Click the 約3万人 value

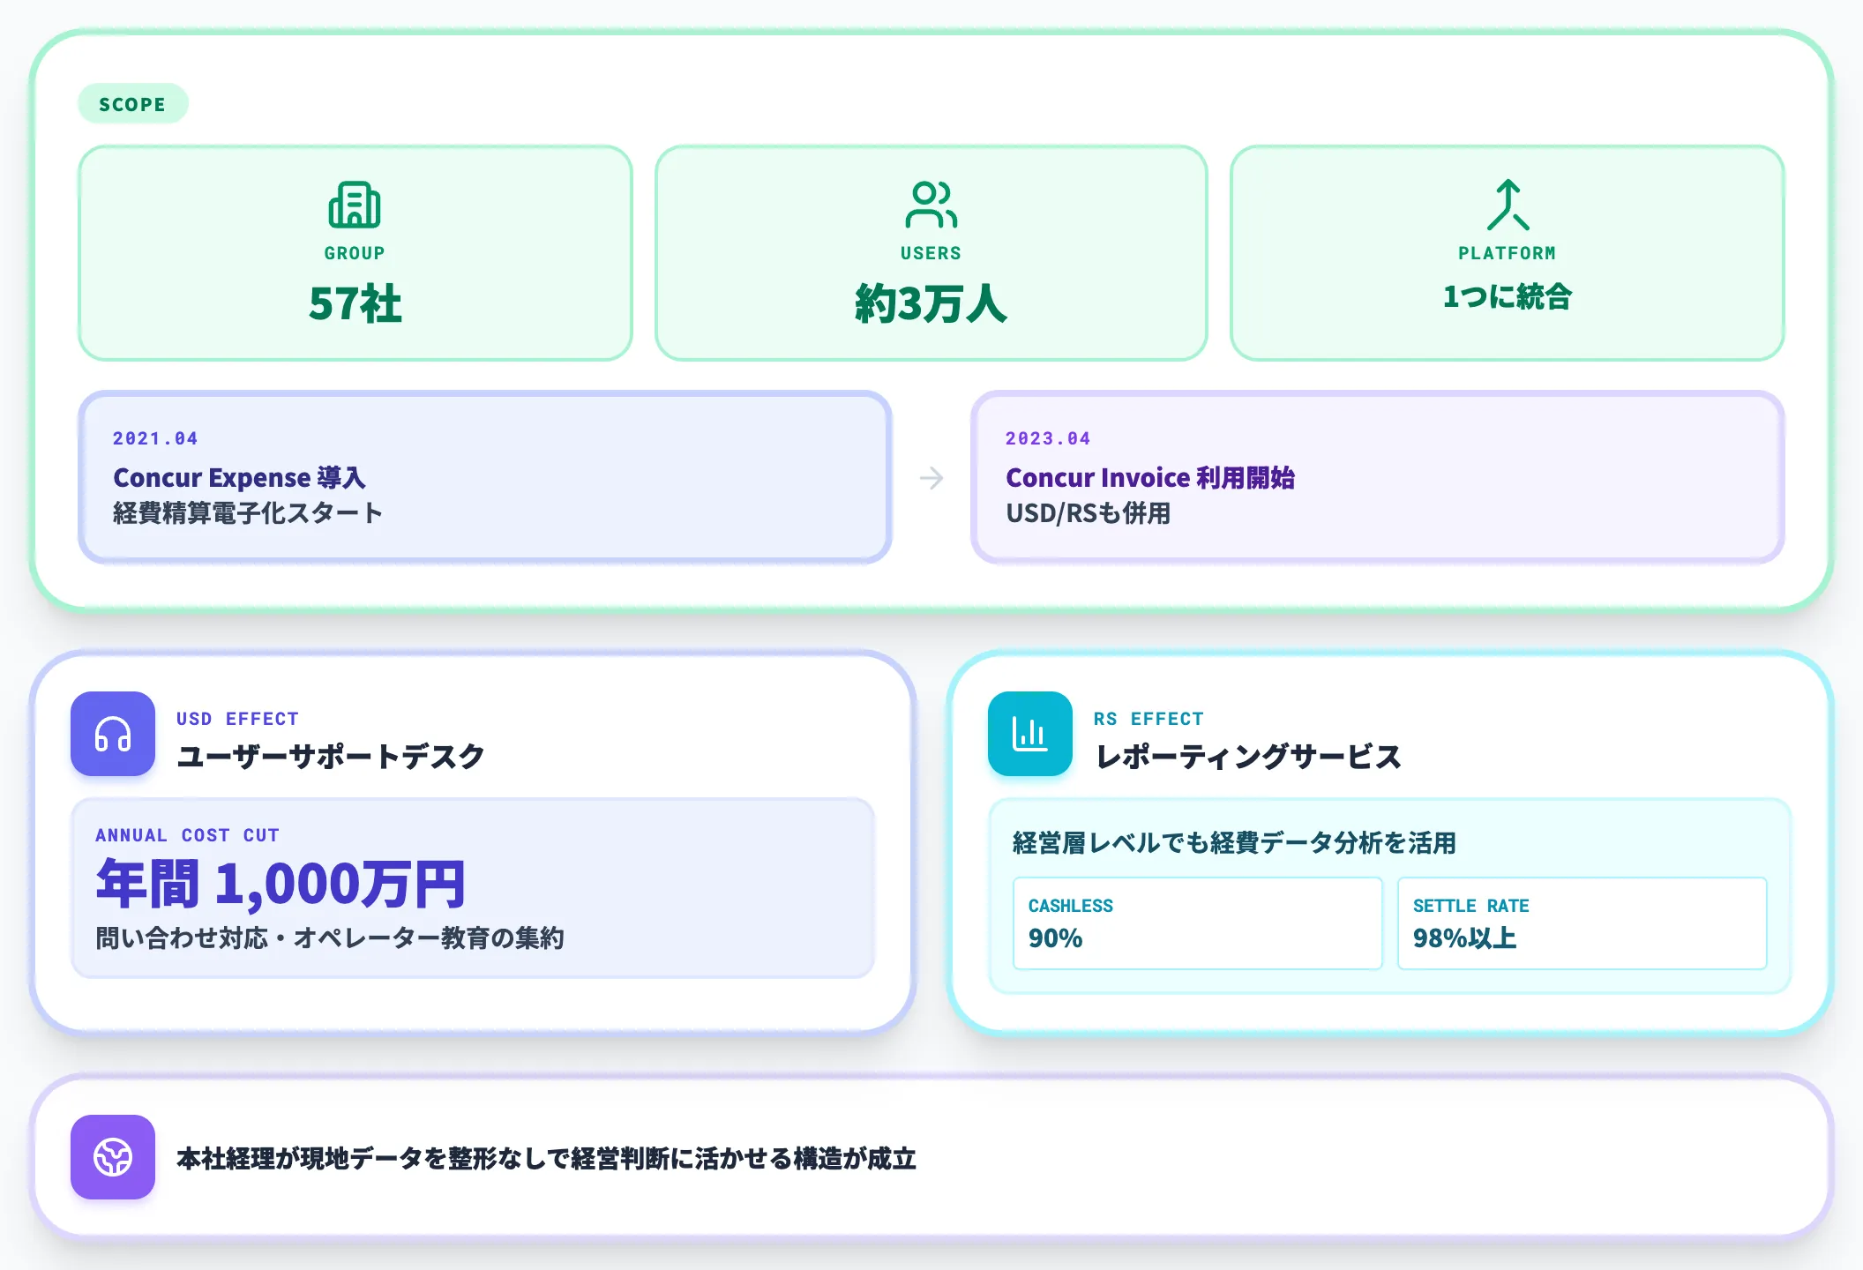click(x=931, y=303)
